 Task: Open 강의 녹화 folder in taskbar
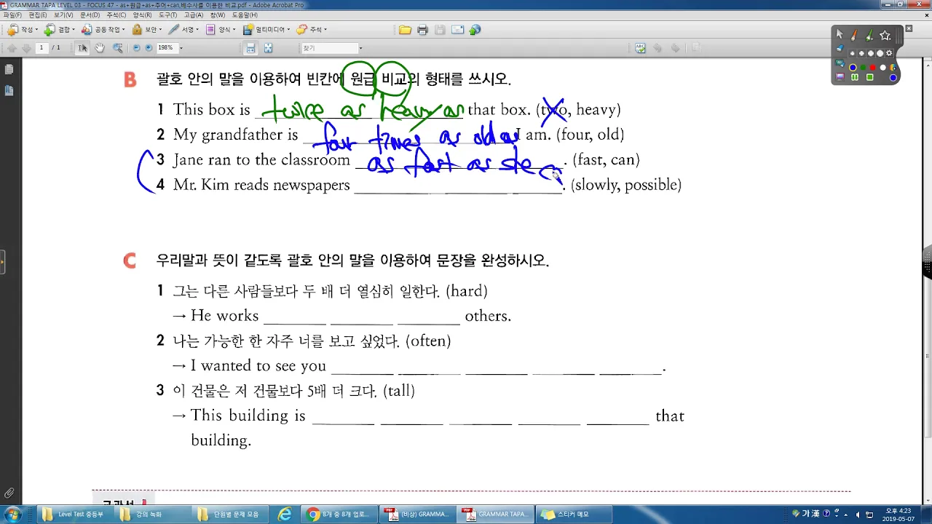pos(152,514)
